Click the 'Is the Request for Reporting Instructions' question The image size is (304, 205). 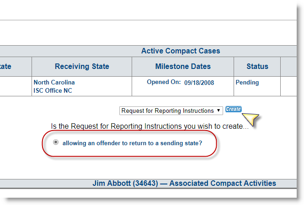pos(150,126)
